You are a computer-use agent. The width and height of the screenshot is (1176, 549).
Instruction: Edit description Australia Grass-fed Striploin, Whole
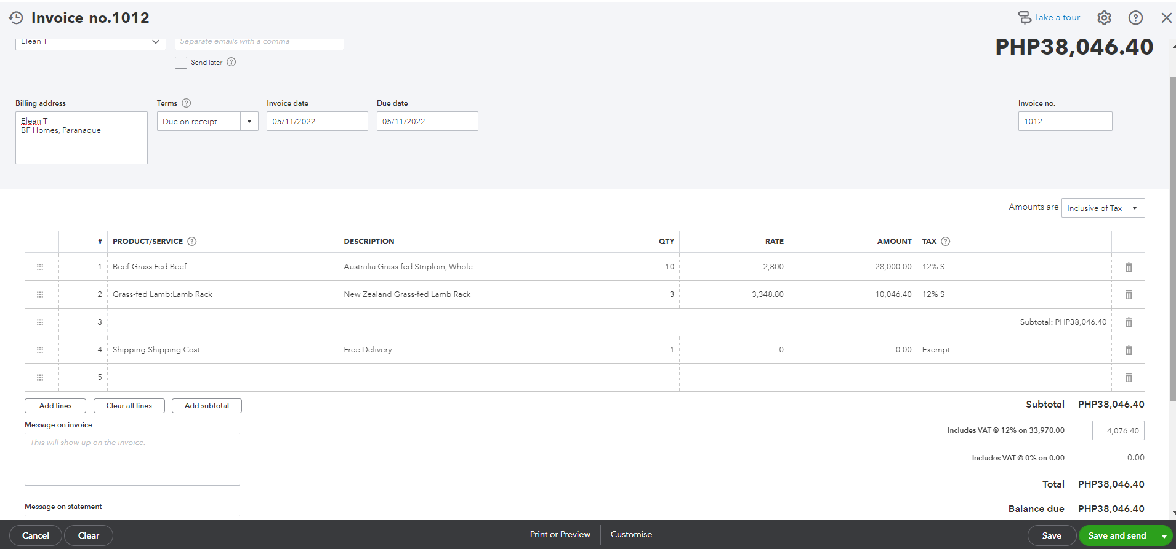[x=454, y=267]
